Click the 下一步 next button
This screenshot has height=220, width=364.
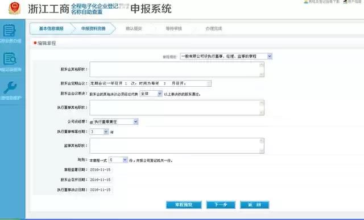click(221, 205)
